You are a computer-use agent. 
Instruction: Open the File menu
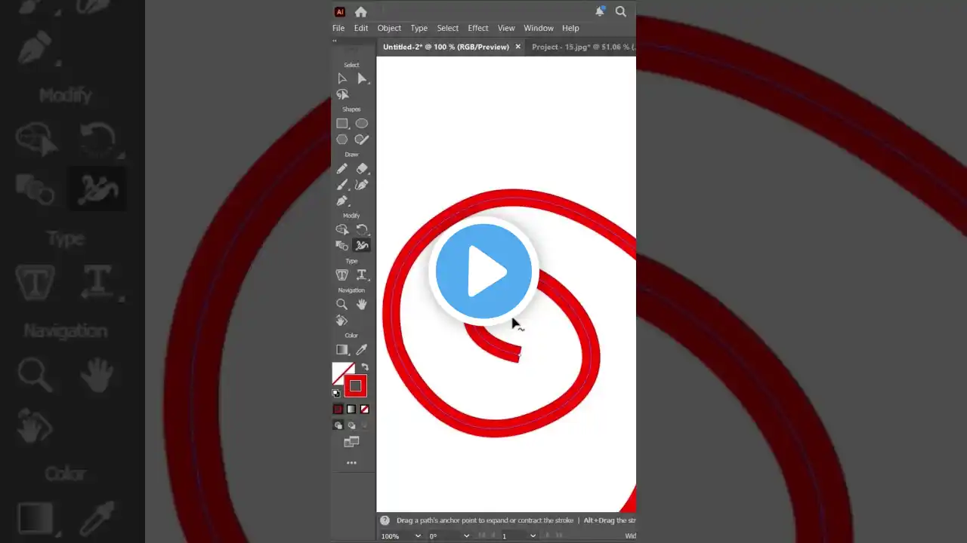[x=338, y=28]
